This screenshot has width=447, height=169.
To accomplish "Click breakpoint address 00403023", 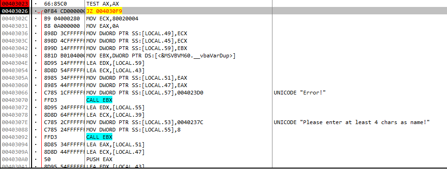I will [15, 4].
